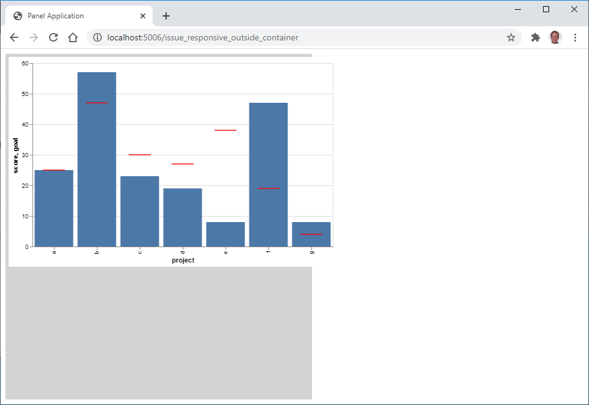
Task: Click the localhost address bar
Action: (x=245, y=37)
